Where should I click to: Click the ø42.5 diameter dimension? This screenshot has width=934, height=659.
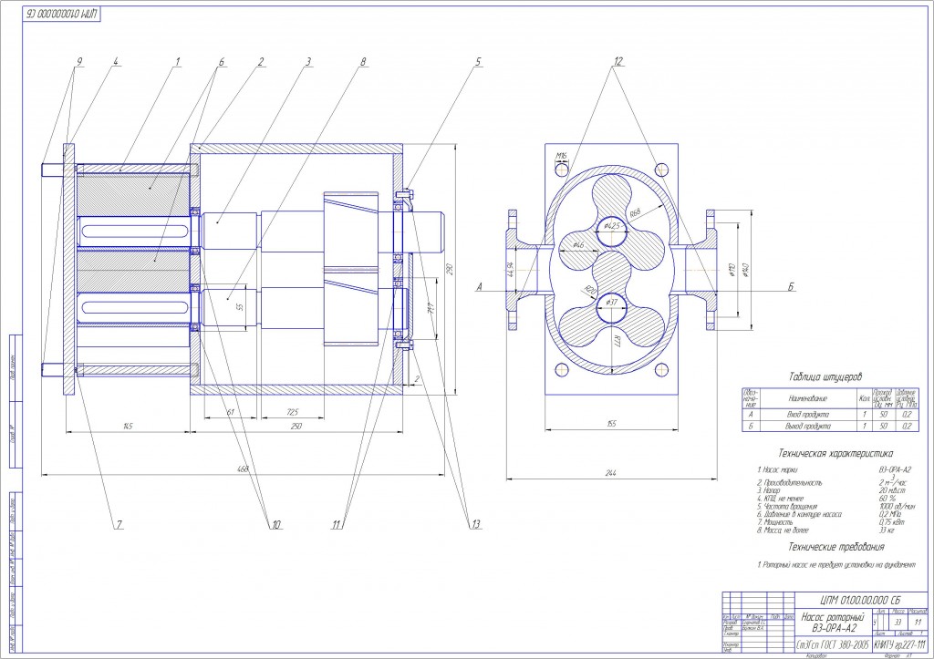[x=612, y=226]
